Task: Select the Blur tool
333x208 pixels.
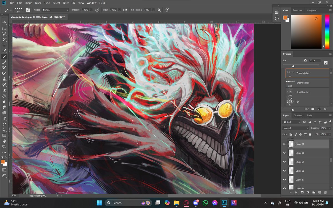Action: click(4, 102)
